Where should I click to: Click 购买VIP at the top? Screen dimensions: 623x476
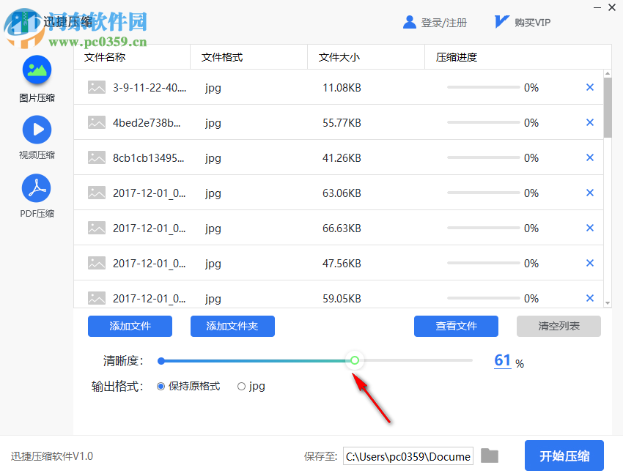point(531,21)
